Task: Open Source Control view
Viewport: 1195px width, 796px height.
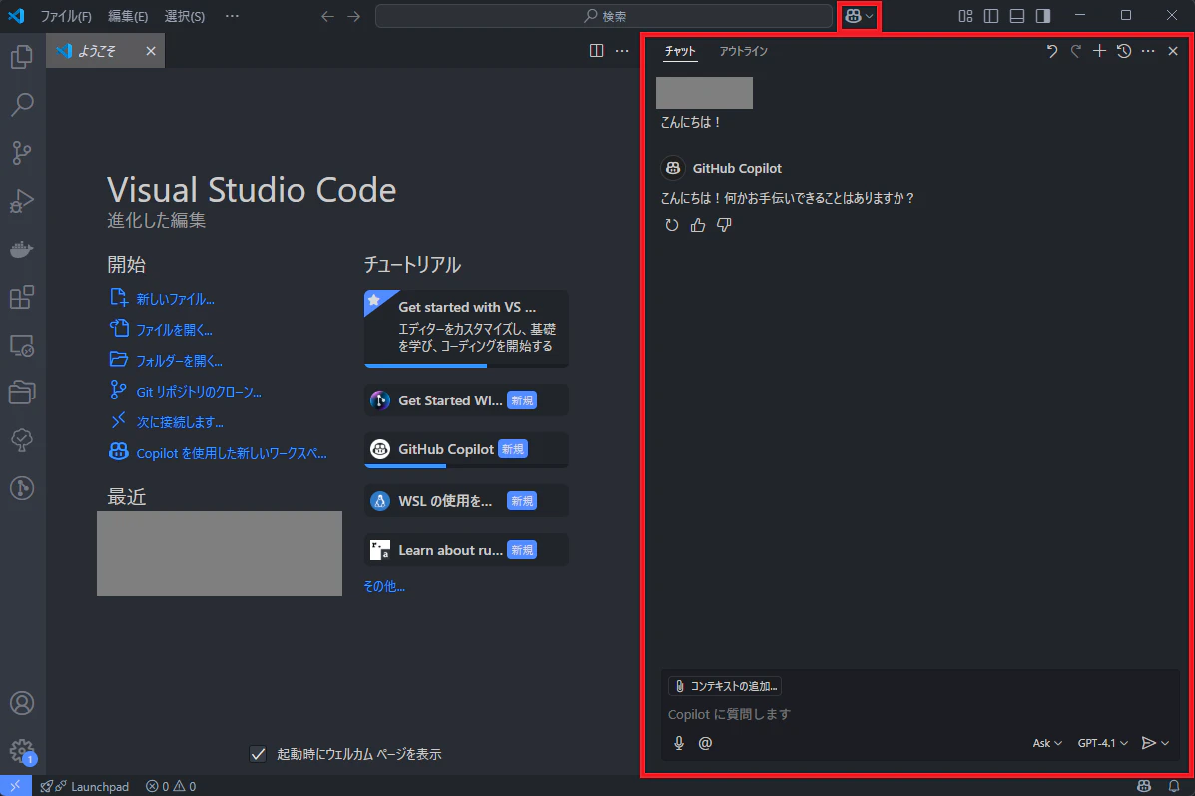Action: pos(22,153)
